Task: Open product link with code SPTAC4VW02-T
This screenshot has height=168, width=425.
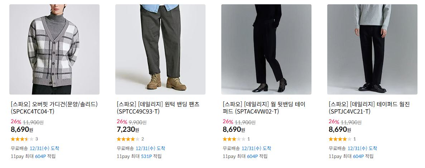Action: (264, 108)
